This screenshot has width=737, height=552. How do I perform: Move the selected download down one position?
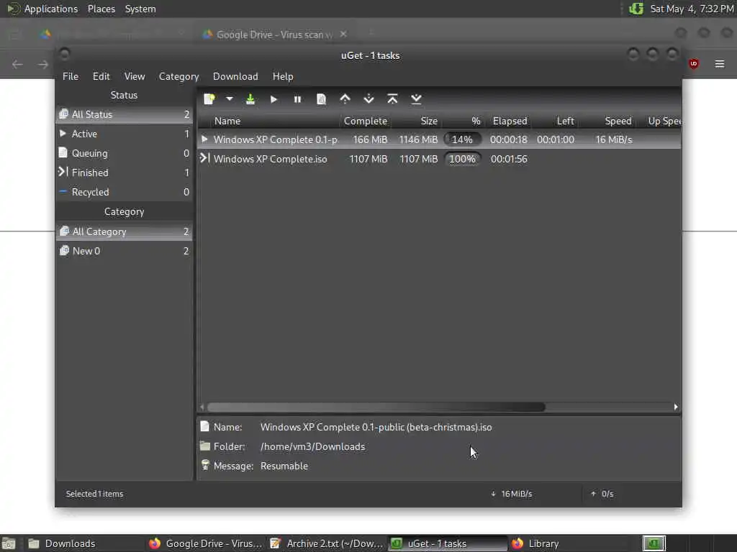(369, 99)
